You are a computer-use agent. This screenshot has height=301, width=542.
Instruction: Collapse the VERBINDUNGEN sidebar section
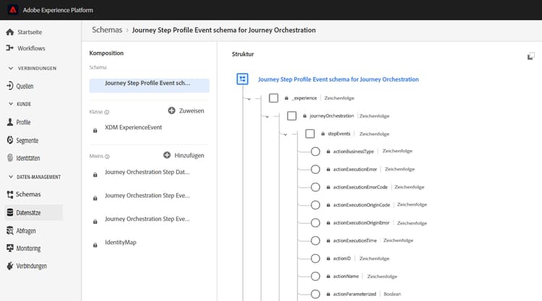pyautogui.click(x=11, y=68)
